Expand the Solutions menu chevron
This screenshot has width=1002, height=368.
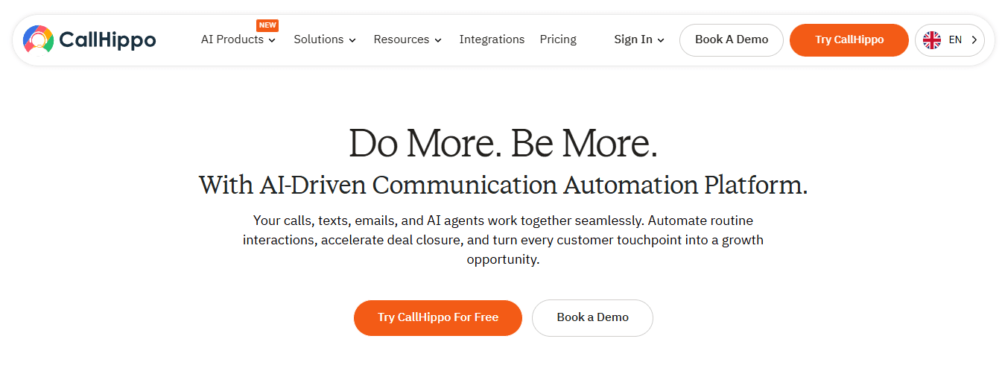click(x=352, y=40)
